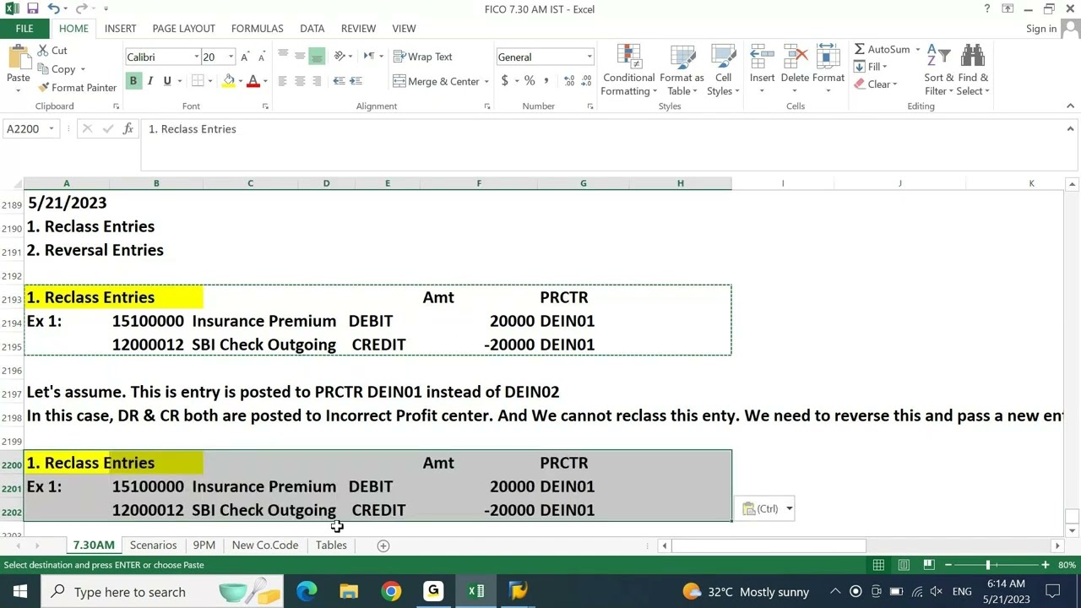This screenshot has height=608, width=1081.
Task: Switch to Page Layout view in status bar
Action: (x=904, y=564)
